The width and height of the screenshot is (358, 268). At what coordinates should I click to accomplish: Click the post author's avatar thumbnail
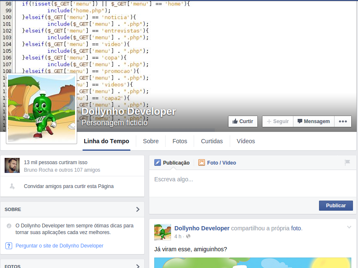point(163,232)
